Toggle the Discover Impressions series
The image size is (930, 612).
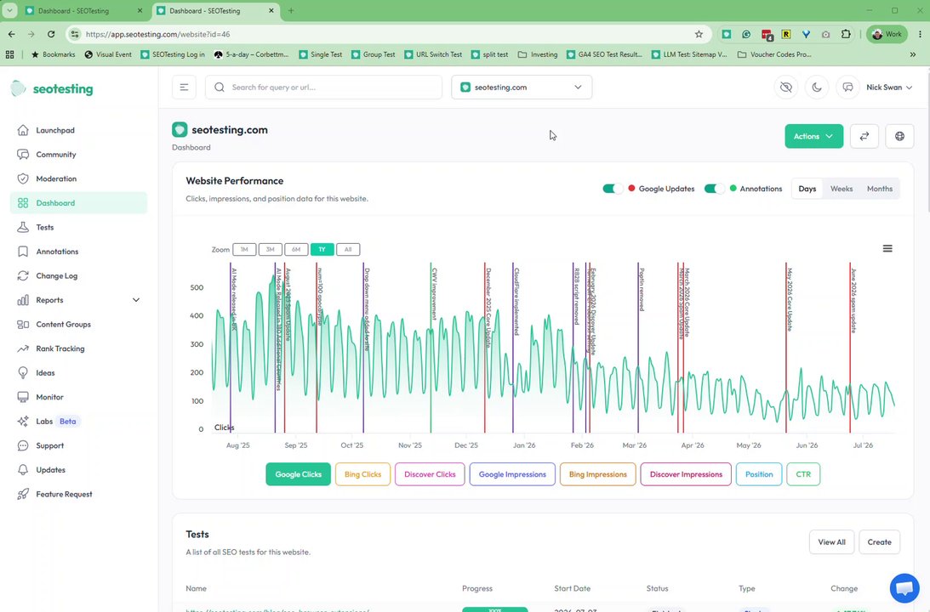click(687, 474)
